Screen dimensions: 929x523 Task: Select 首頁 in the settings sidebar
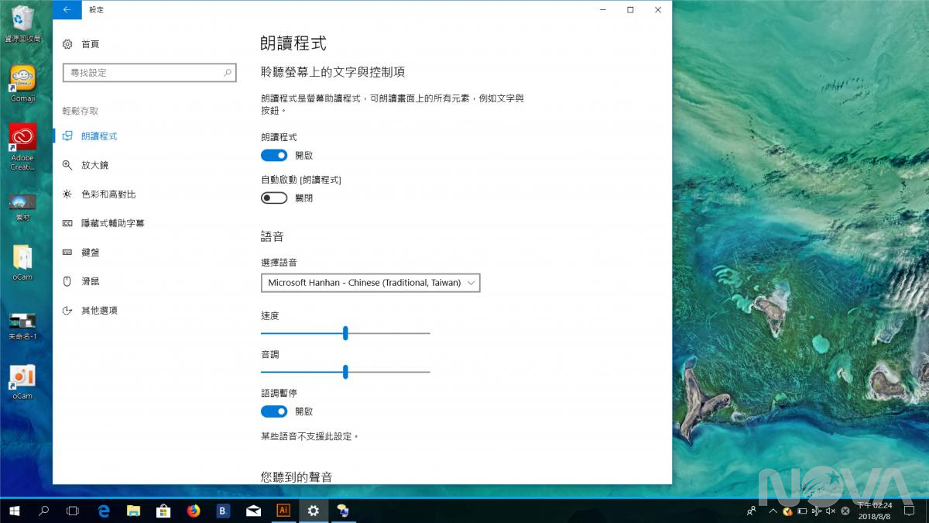[x=87, y=44]
